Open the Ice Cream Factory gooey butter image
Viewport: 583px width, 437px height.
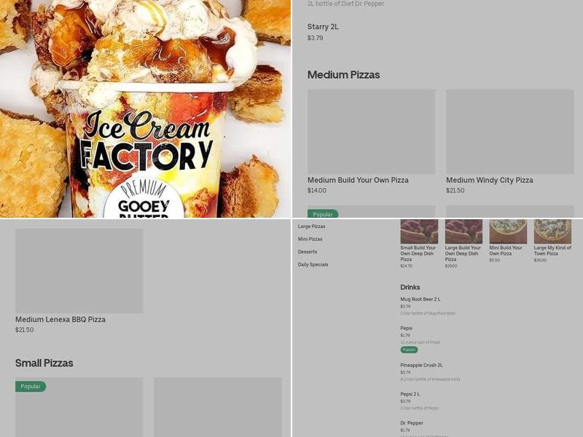(x=145, y=109)
